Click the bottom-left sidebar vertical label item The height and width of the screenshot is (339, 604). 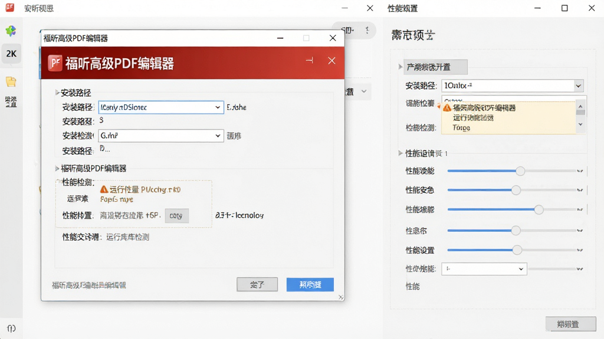click(11, 102)
